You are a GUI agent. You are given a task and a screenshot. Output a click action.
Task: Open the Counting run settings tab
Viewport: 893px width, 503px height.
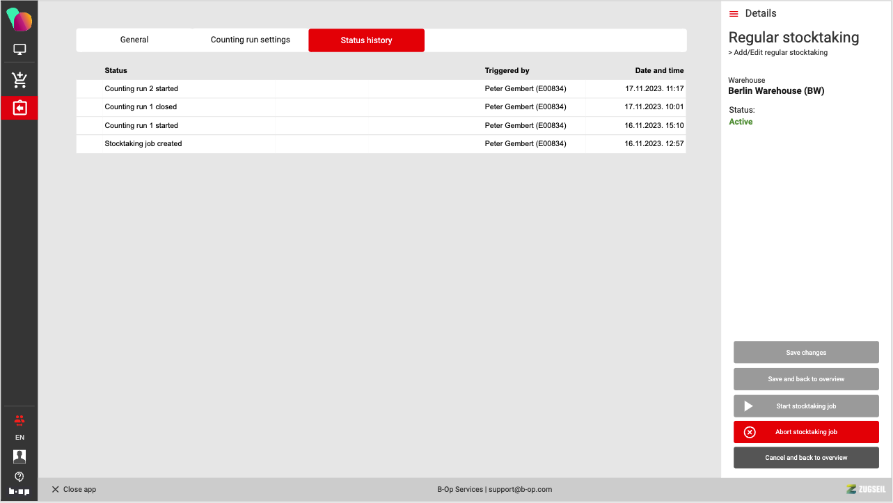click(251, 40)
